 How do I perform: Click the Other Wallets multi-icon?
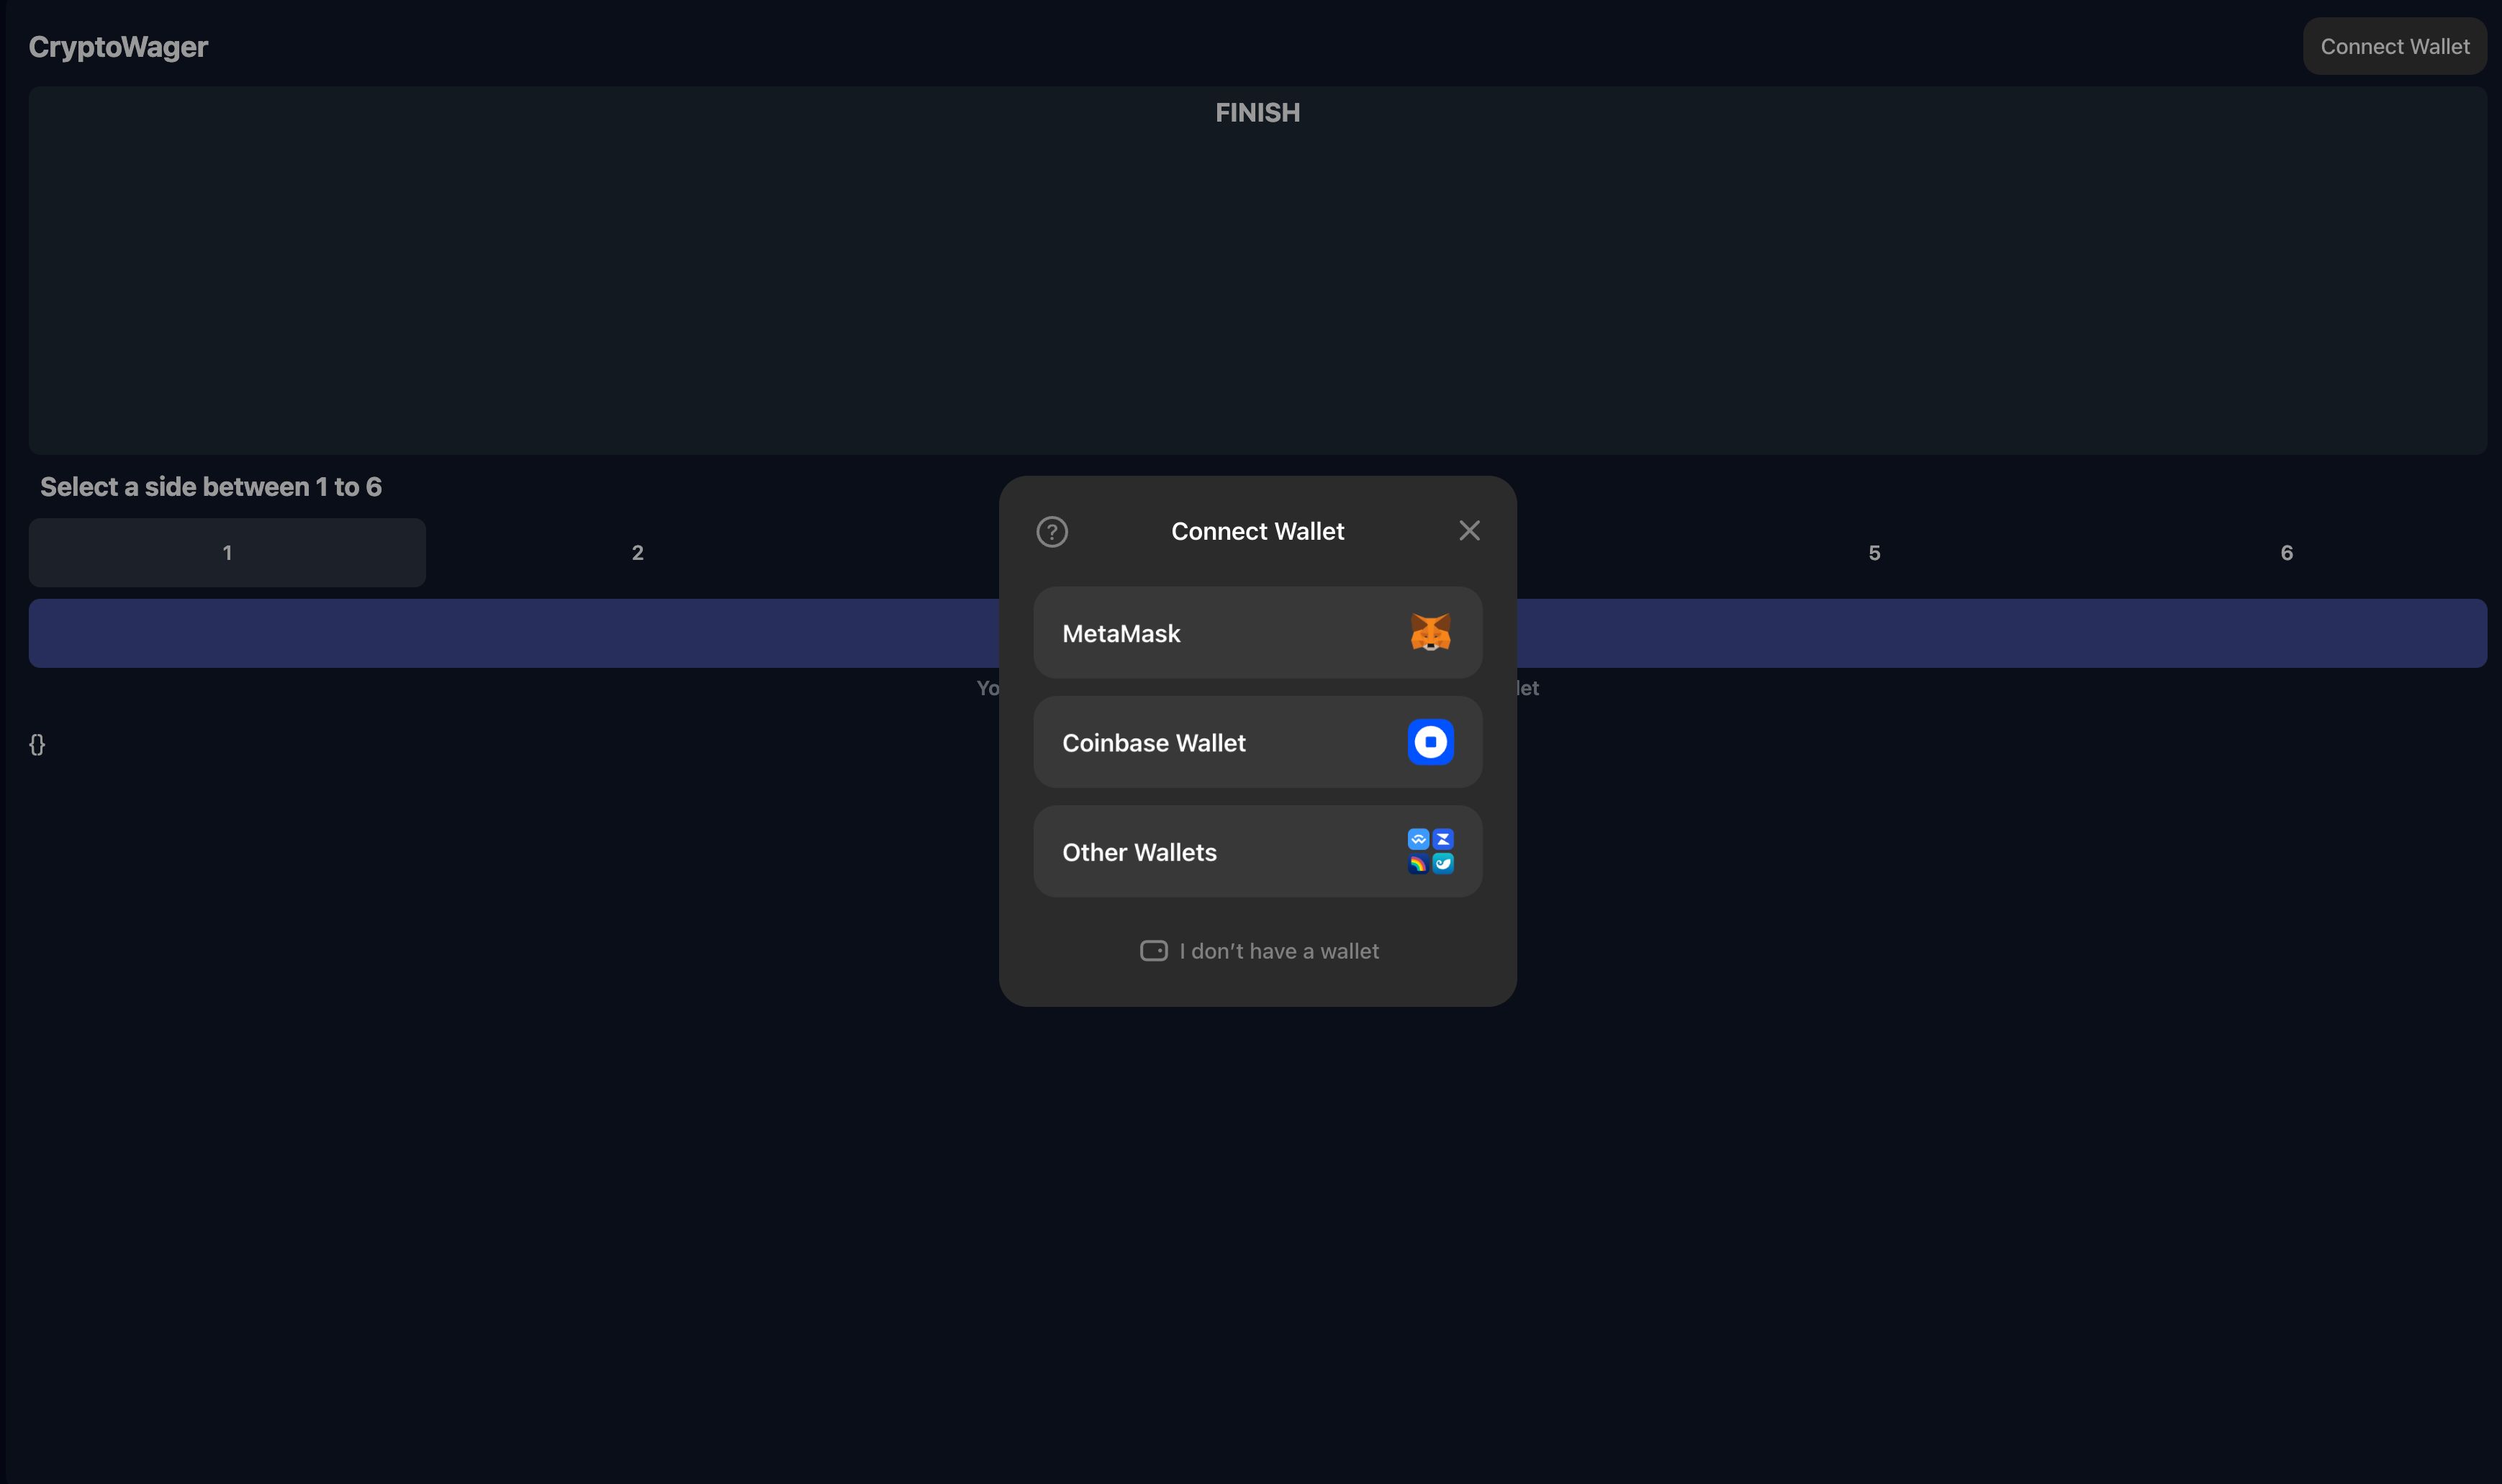point(1430,850)
